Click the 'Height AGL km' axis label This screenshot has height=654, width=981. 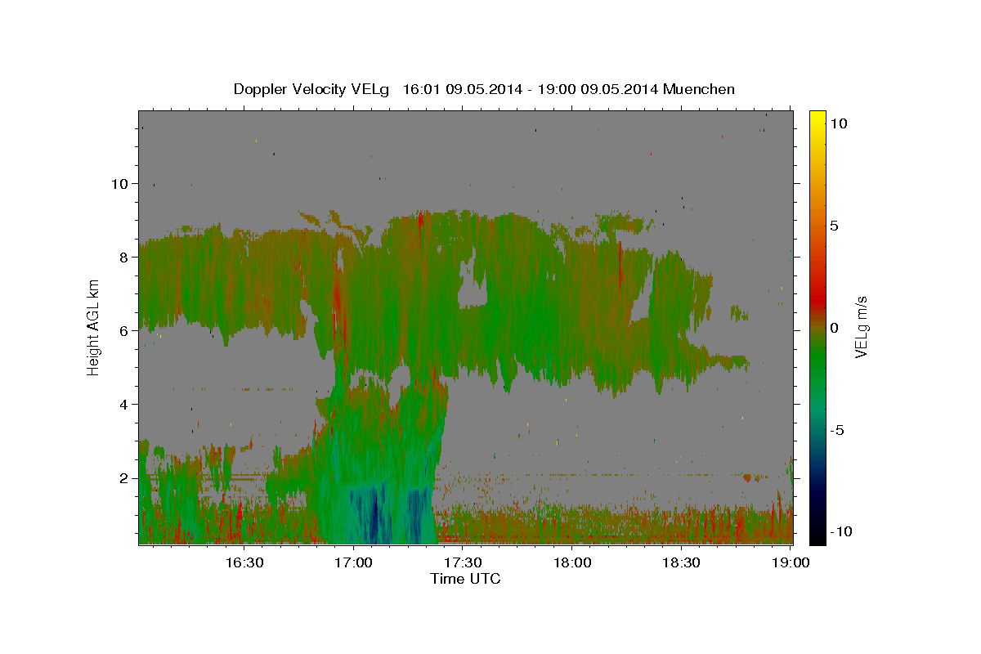click(93, 327)
